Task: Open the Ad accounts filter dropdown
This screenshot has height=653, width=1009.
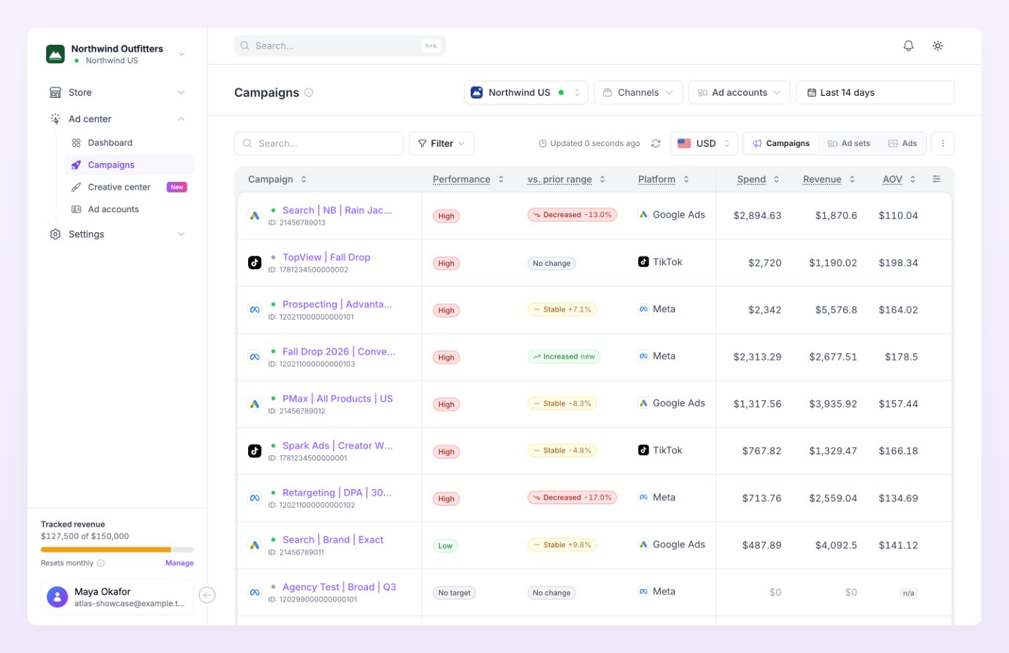Action: pos(739,92)
